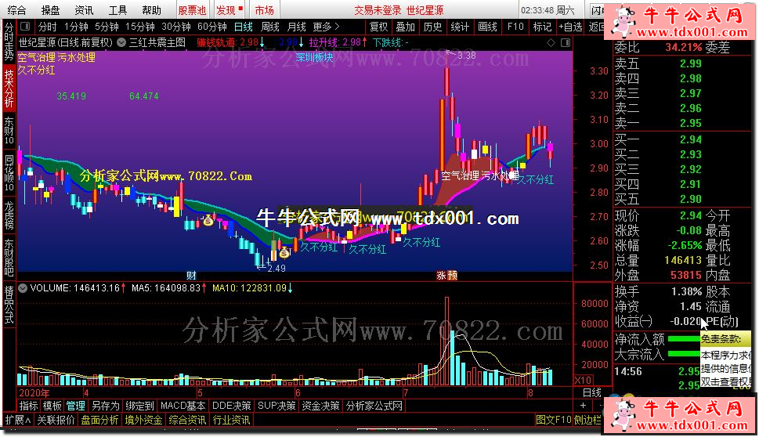Click 复权 toolbar button
This screenshot has width=759, height=437.
378,27
